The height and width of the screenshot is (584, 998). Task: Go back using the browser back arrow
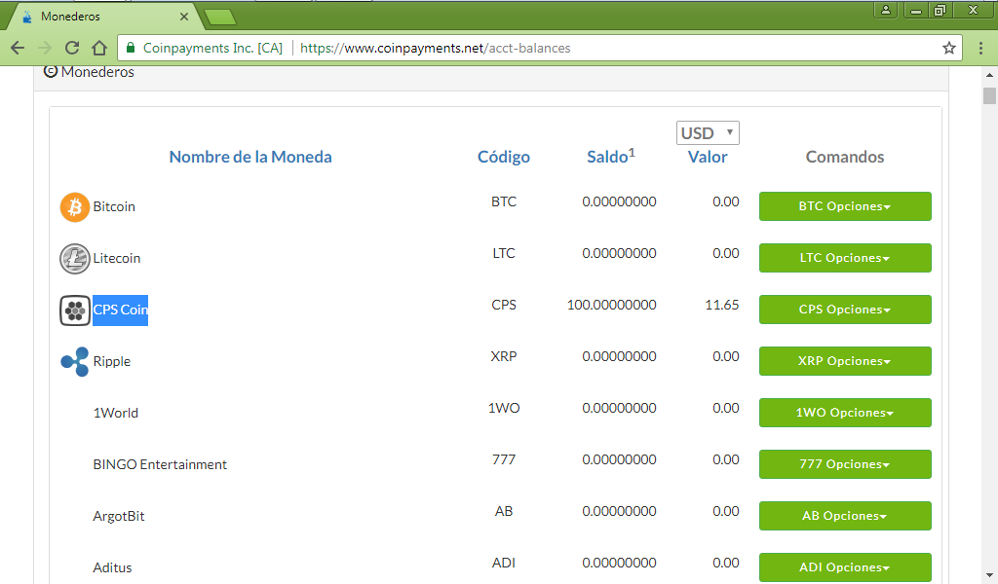[18, 48]
